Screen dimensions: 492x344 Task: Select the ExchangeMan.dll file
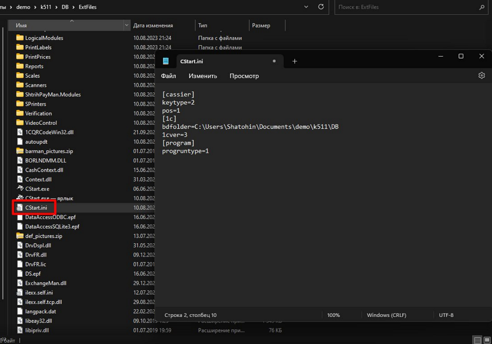tap(45, 283)
